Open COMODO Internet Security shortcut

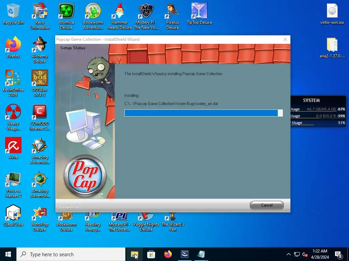pyautogui.click(x=40, y=117)
